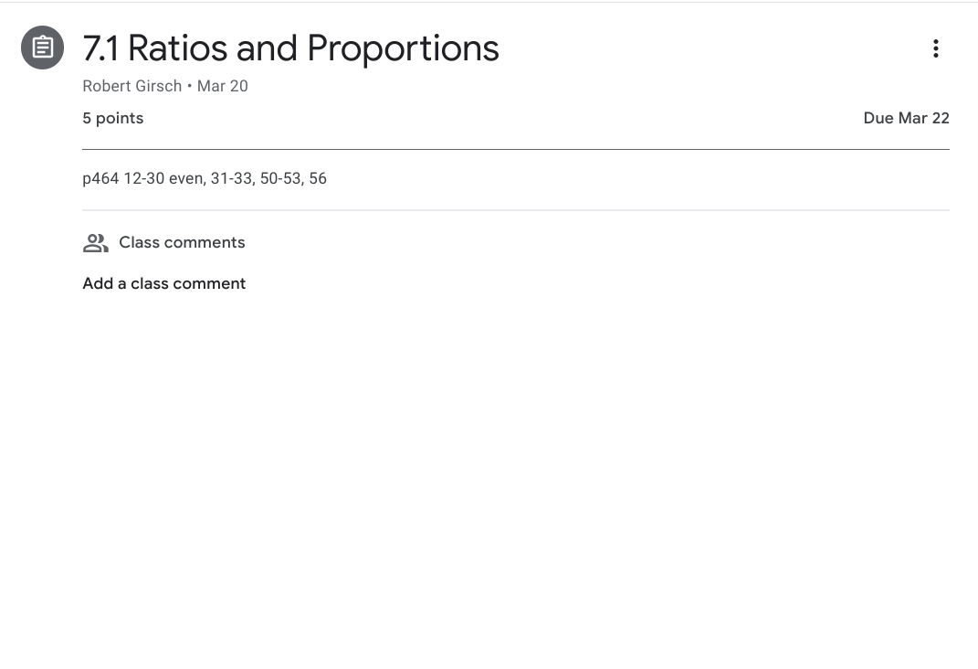The image size is (978, 669).
Task: Click the 'Due Mar 22' due date
Action: click(x=906, y=118)
